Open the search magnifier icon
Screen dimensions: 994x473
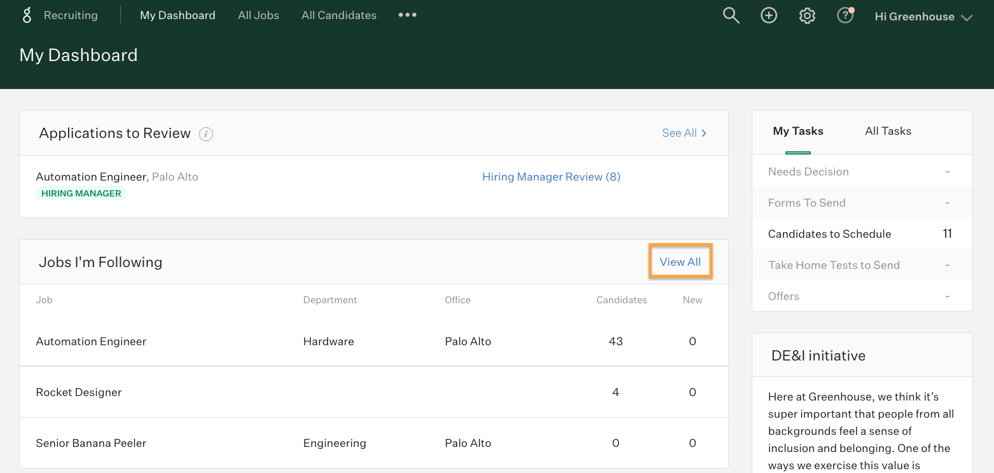731,16
